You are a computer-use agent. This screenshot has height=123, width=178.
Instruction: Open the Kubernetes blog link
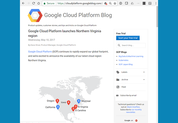click(123, 60)
